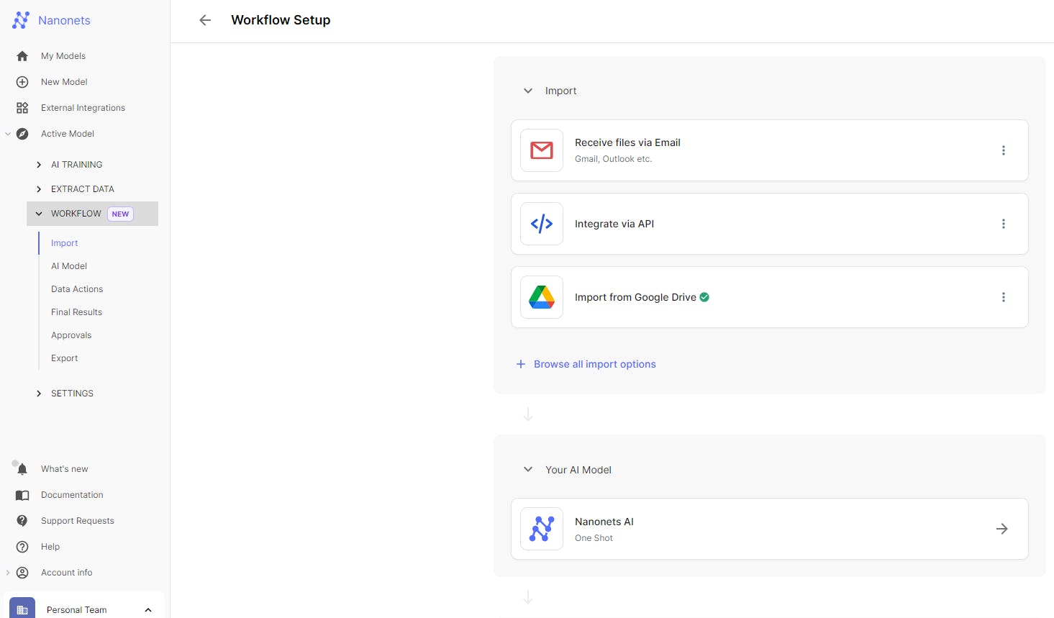Open Approvals in the workflow submenu
The height and width of the screenshot is (618, 1054).
[x=71, y=335]
